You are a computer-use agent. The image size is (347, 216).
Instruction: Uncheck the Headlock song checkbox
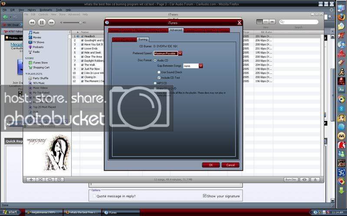[x=82, y=36]
